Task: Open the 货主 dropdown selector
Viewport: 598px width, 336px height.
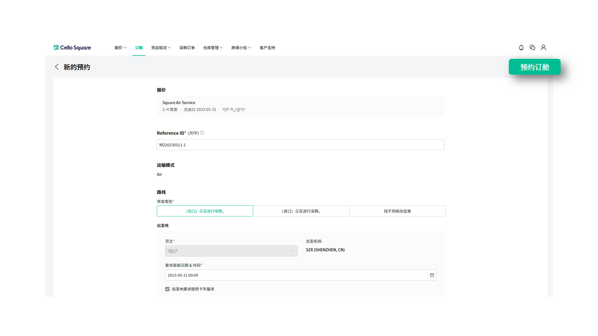Action: tap(231, 251)
